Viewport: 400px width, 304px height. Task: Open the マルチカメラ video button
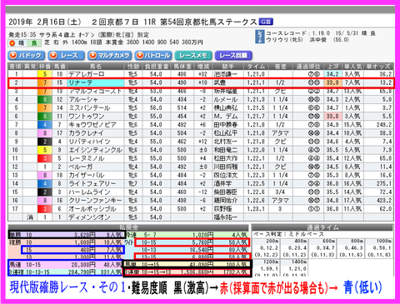click(109, 56)
